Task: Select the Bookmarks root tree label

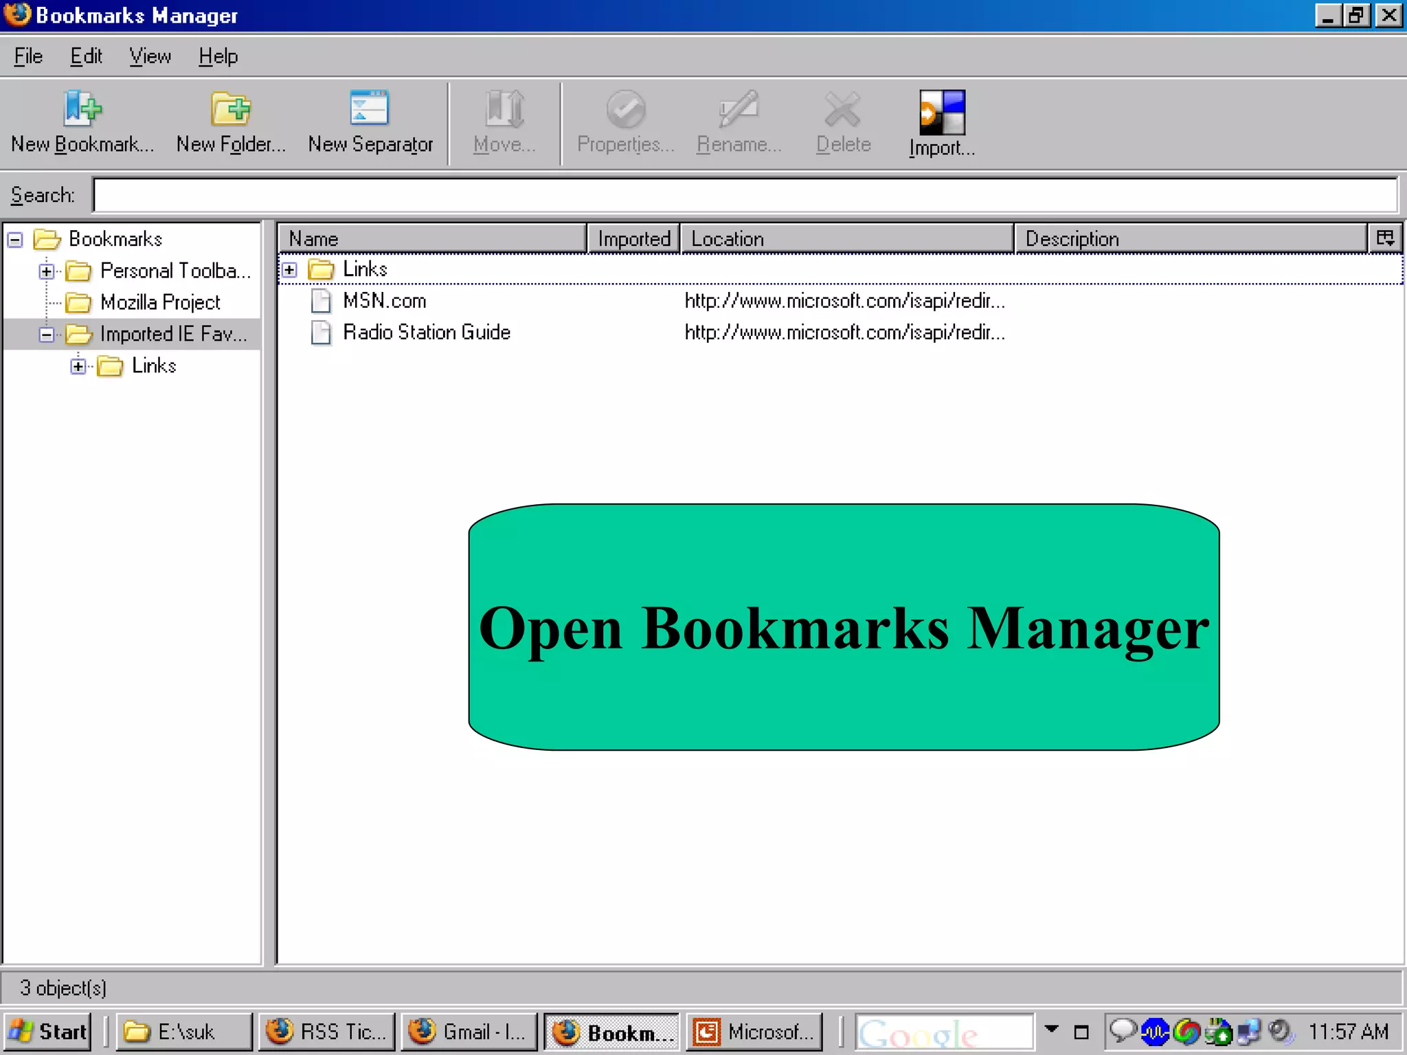Action: [x=115, y=239]
